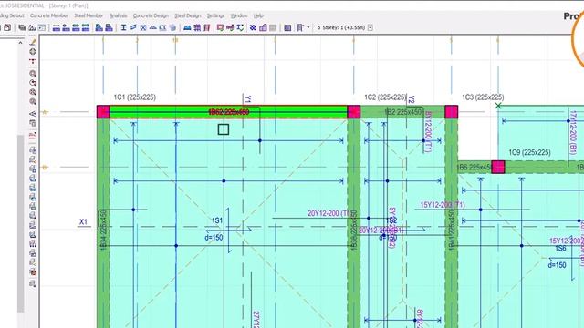584x328 pixels.
Task: Click the building with triangle toolbar icon
Action: pos(32,27)
